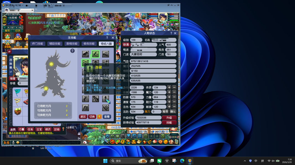Click crossed swords hotkey slot
295x165 pixels.
[108, 136]
